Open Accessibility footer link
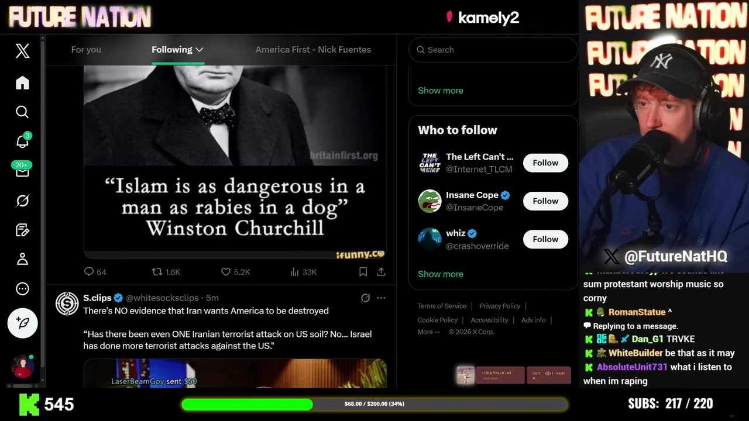Screen dimensions: 749x421 (x=489, y=320)
